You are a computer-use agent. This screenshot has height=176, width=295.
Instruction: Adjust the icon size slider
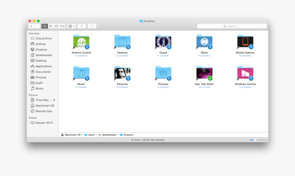click(255, 140)
